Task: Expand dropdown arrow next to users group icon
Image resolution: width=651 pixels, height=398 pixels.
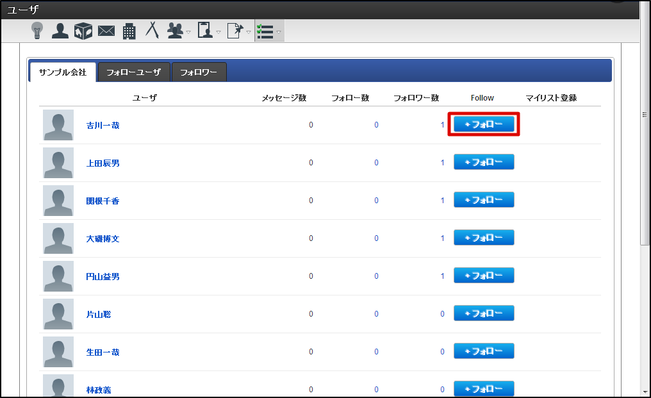Action: pyautogui.click(x=188, y=31)
